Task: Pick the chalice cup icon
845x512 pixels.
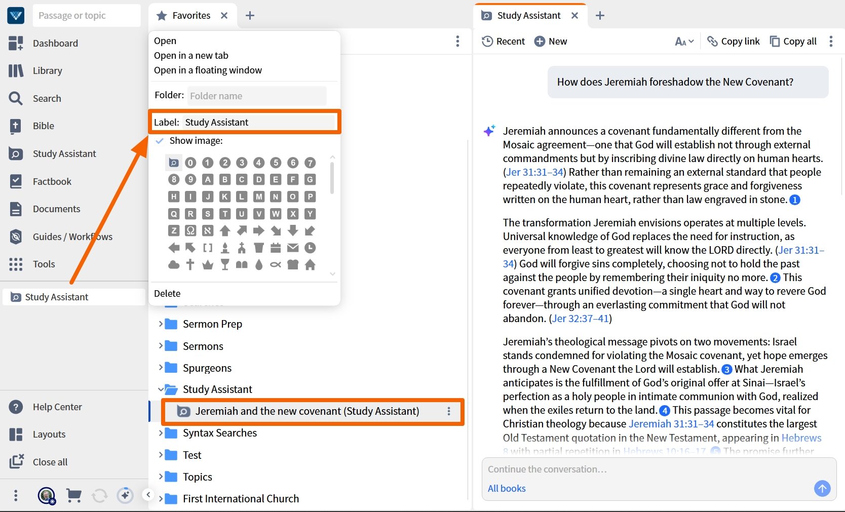Action: click(225, 264)
